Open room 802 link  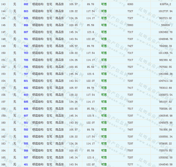point(26,4)
